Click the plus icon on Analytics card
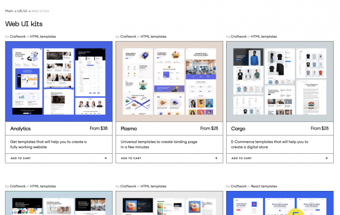This screenshot has width=340, height=215. (106, 158)
